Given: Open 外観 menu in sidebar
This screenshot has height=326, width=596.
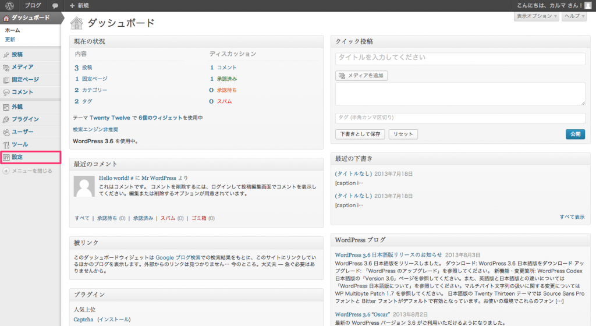Looking at the screenshot, I should (x=17, y=107).
